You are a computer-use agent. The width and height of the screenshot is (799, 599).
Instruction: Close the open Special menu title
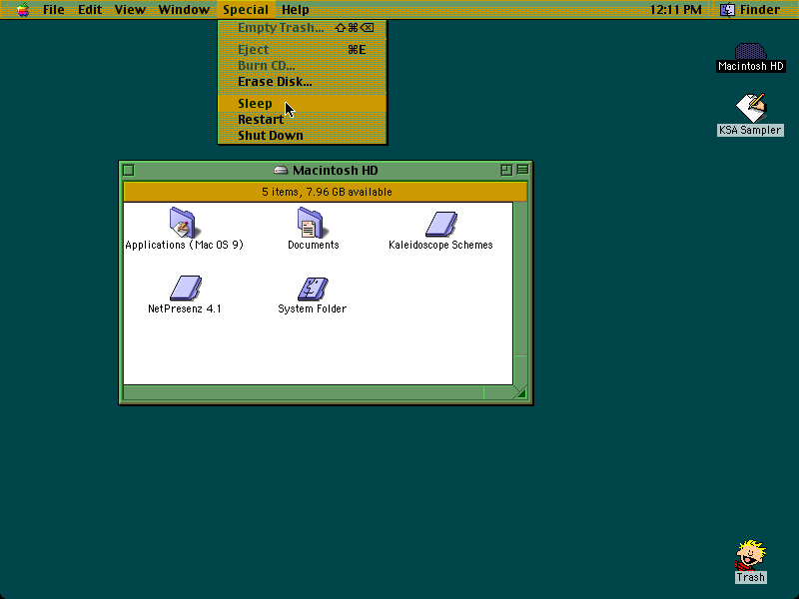pyautogui.click(x=246, y=9)
